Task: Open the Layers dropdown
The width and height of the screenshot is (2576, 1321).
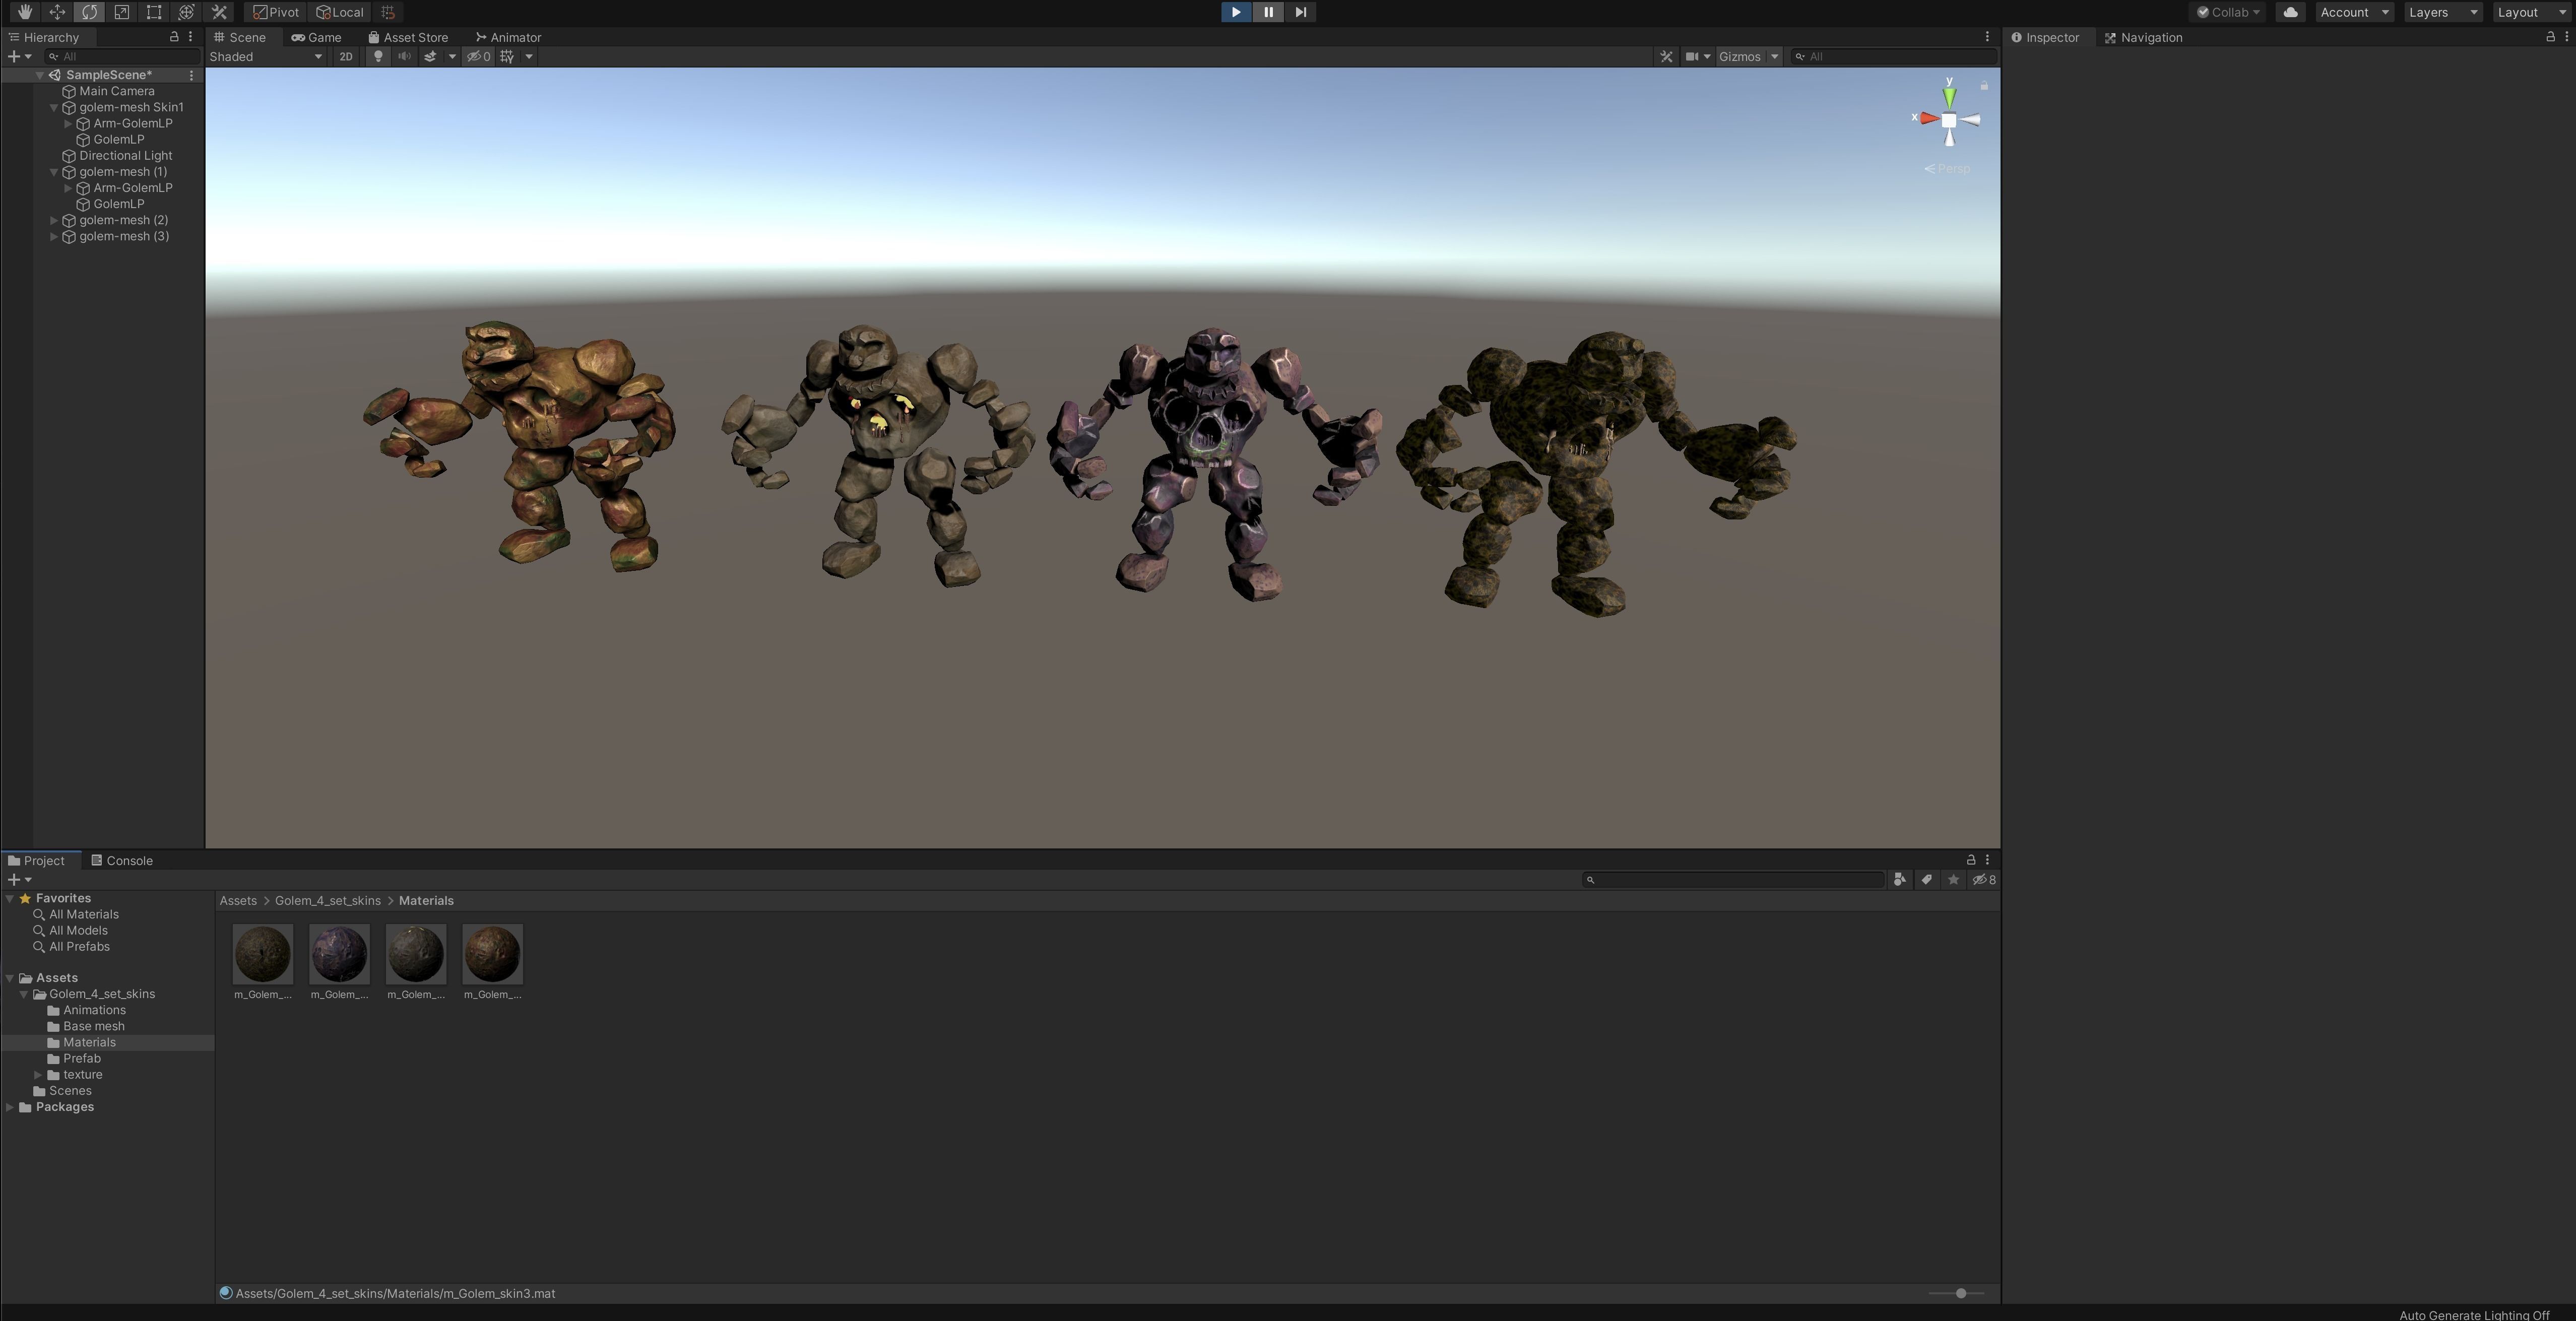Action: (x=2442, y=12)
